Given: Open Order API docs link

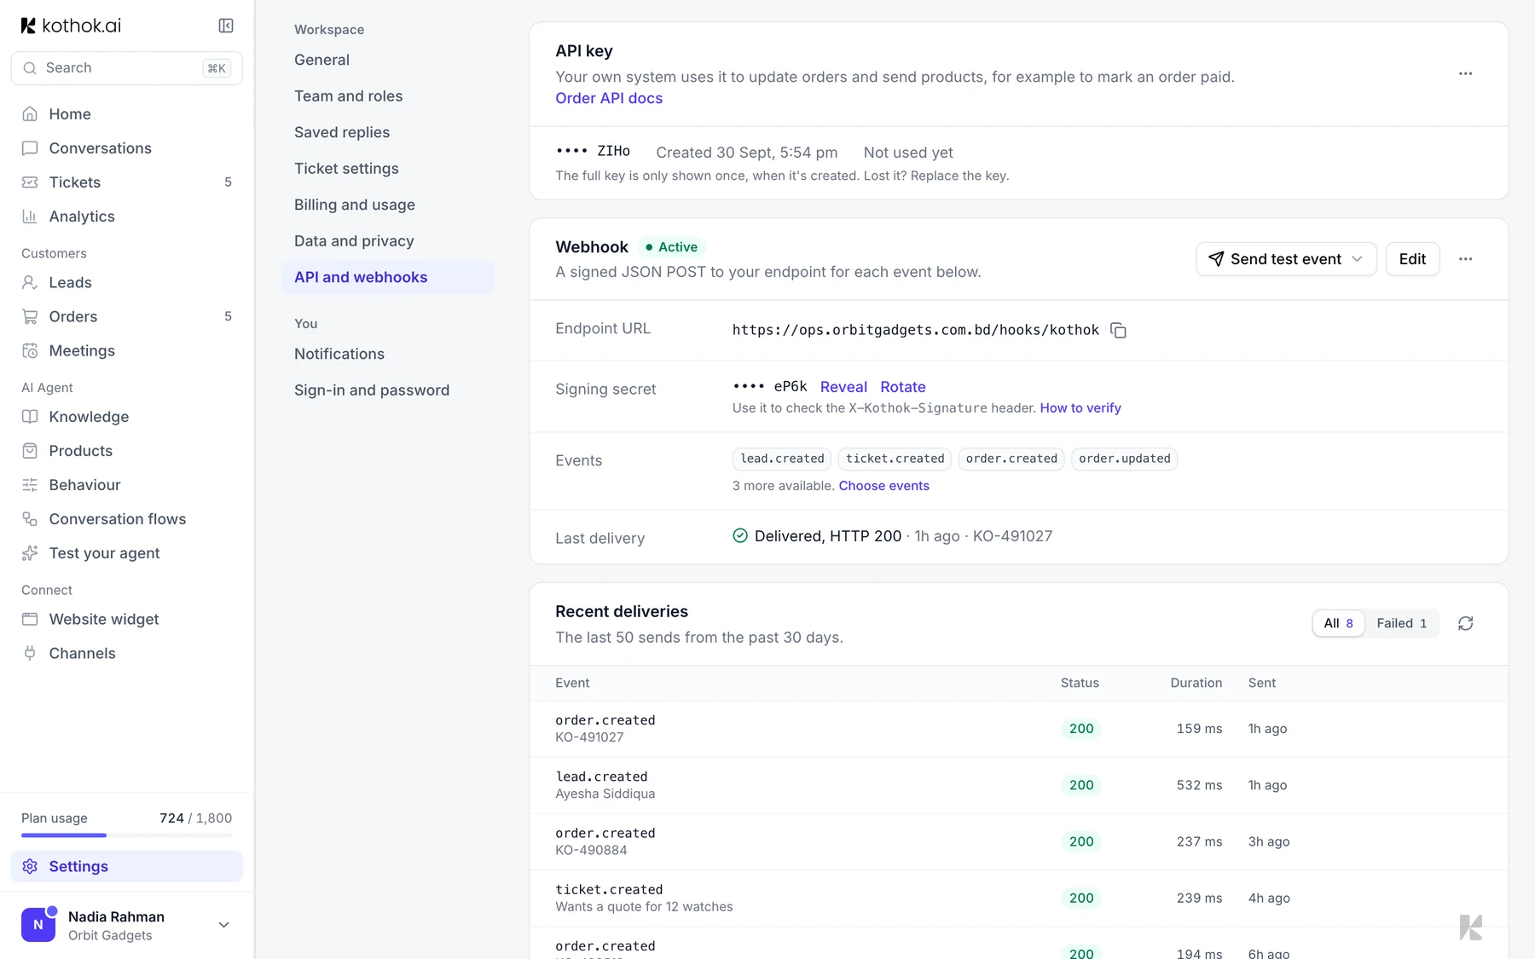Looking at the screenshot, I should [609, 98].
